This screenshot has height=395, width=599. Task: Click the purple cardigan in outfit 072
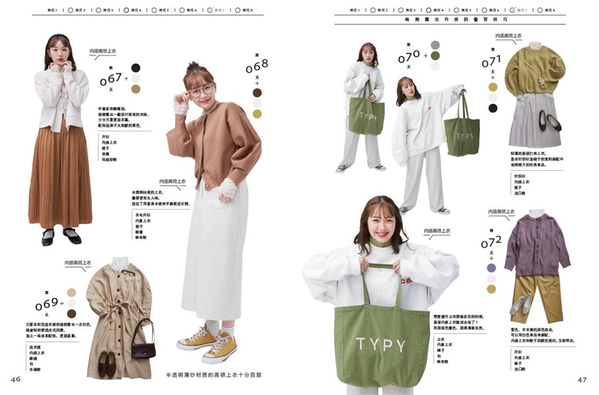click(540, 242)
